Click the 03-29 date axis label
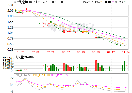Screen dimensions: 132x93 (x=96, y=52)
